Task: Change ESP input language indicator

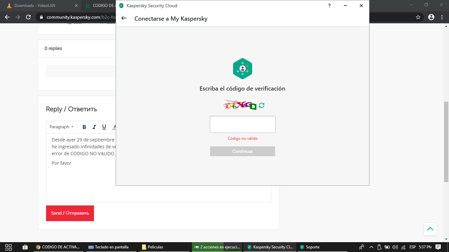Action: pos(413,247)
